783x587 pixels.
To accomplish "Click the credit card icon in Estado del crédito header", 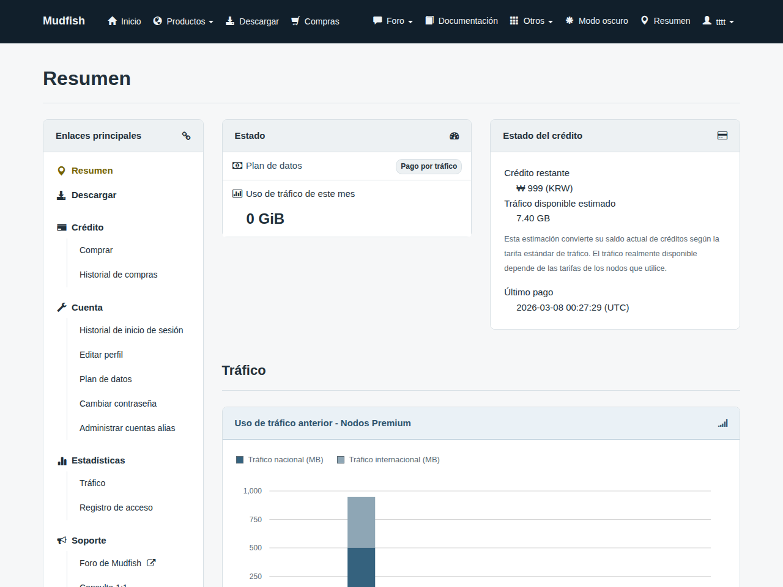I will click(x=722, y=136).
